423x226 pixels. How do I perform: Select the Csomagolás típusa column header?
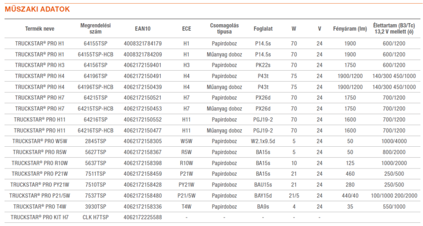pos(224,29)
